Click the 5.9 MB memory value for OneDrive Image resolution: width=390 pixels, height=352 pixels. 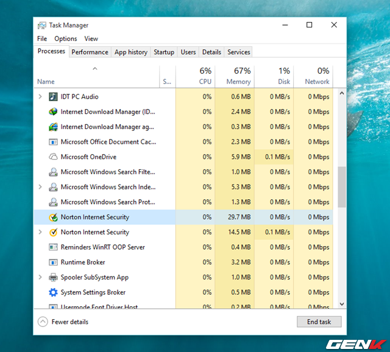point(241,157)
